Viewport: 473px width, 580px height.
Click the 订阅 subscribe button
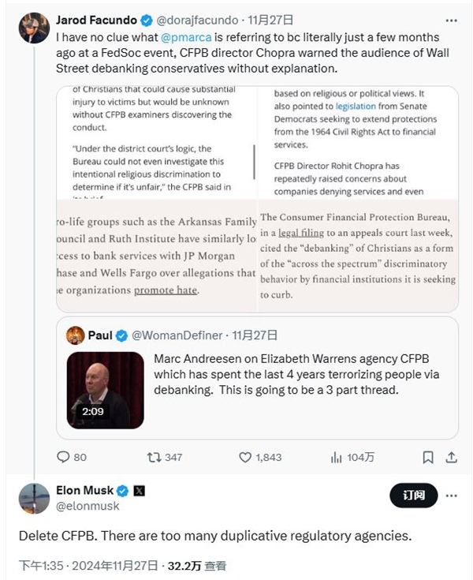(x=413, y=496)
